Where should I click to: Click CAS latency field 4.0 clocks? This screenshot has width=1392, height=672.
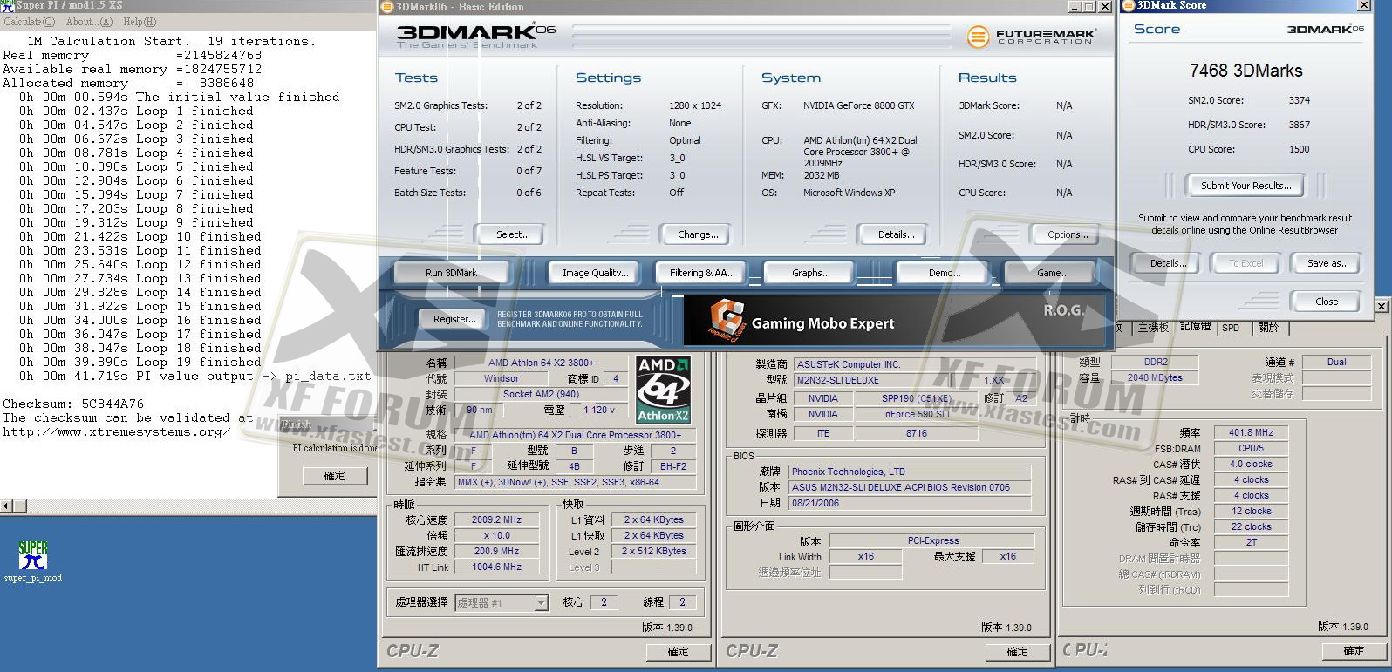pyautogui.click(x=1252, y=465)
